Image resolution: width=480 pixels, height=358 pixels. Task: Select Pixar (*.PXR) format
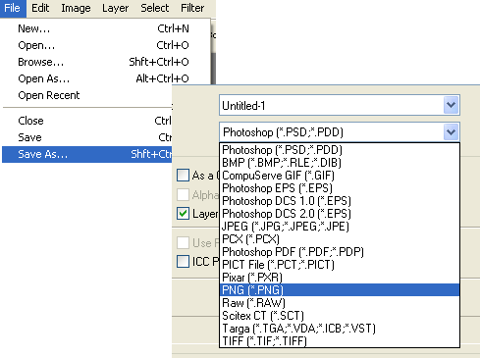pos(340,278)
